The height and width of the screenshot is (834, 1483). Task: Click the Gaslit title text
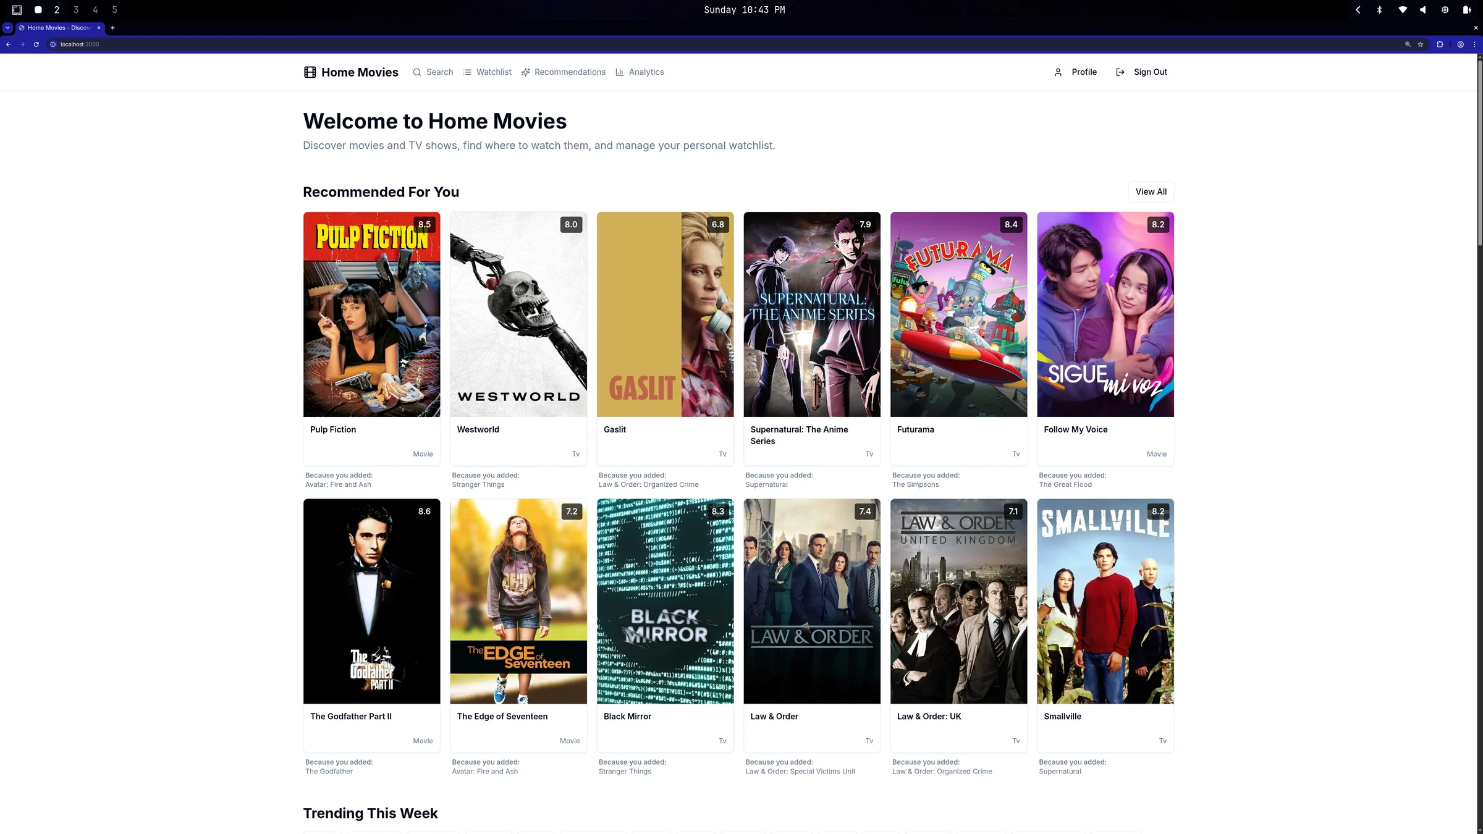point(615,429)
